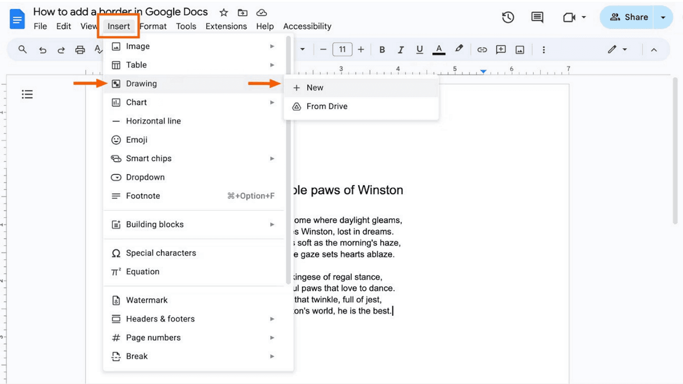Viewport: 683px width, 384px height.
Task: Redo the last action
Action: (x=61, y=50)
